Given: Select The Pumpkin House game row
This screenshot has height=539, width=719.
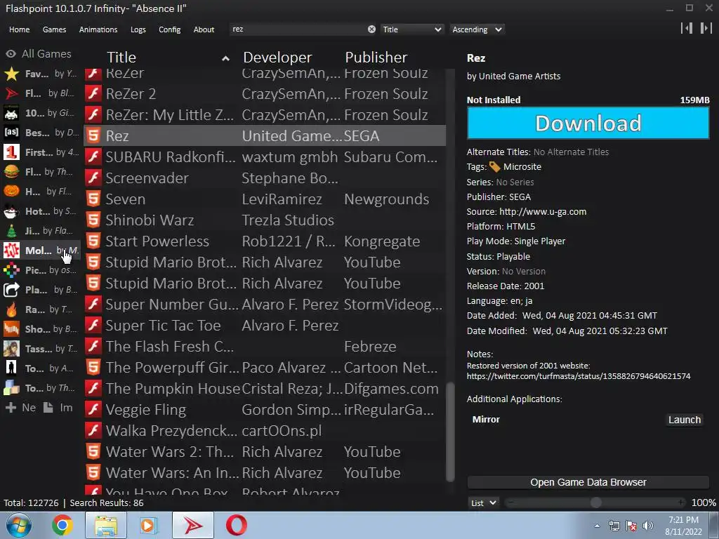Looking at the screenshot, I should pyautogui.click(x=265, y=389).
